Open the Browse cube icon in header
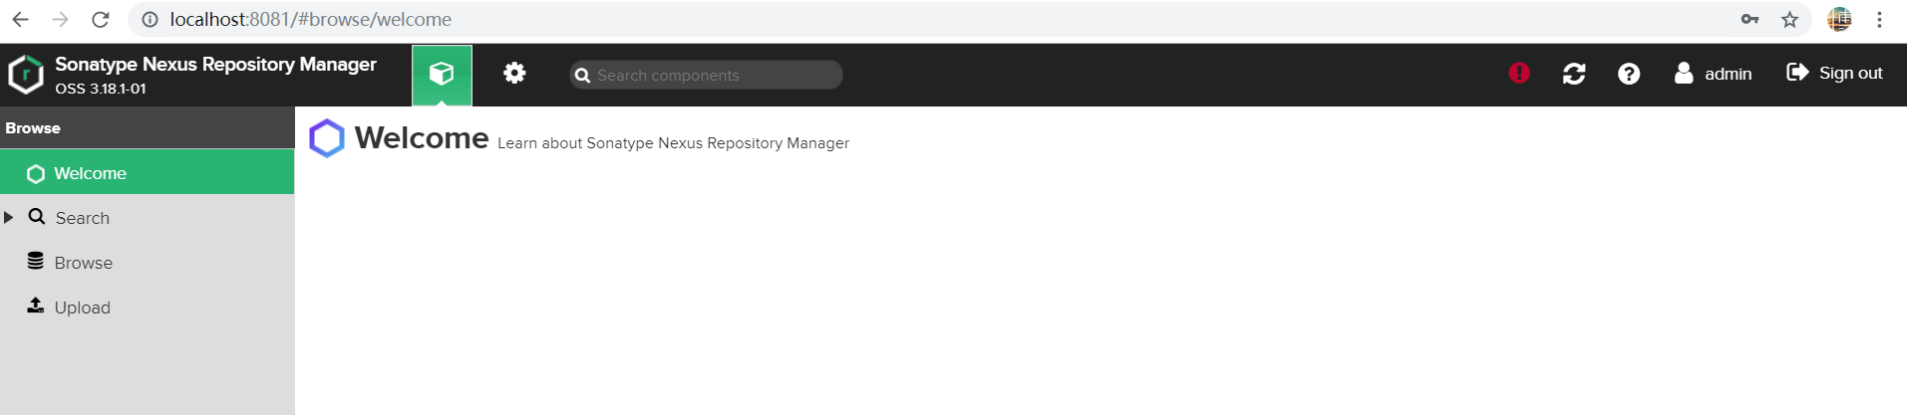The width and height of the screenshot is (1907, 415). pos(442,74)
